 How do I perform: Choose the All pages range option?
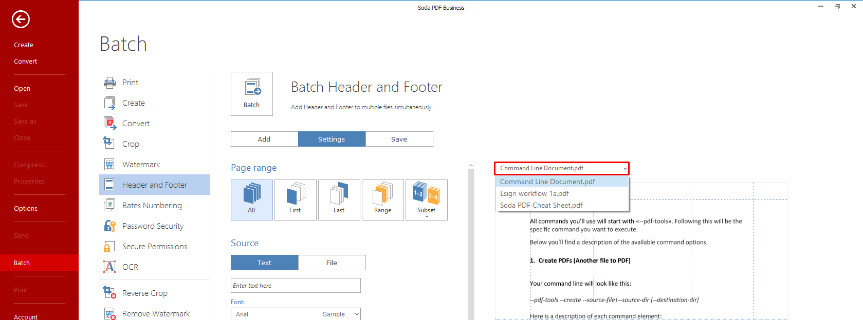(252, 200)
